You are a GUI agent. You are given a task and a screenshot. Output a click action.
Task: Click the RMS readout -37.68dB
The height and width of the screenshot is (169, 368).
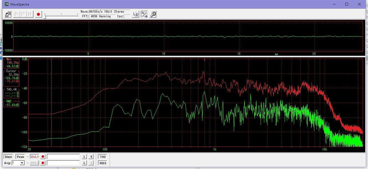click(x=12, y=105)
